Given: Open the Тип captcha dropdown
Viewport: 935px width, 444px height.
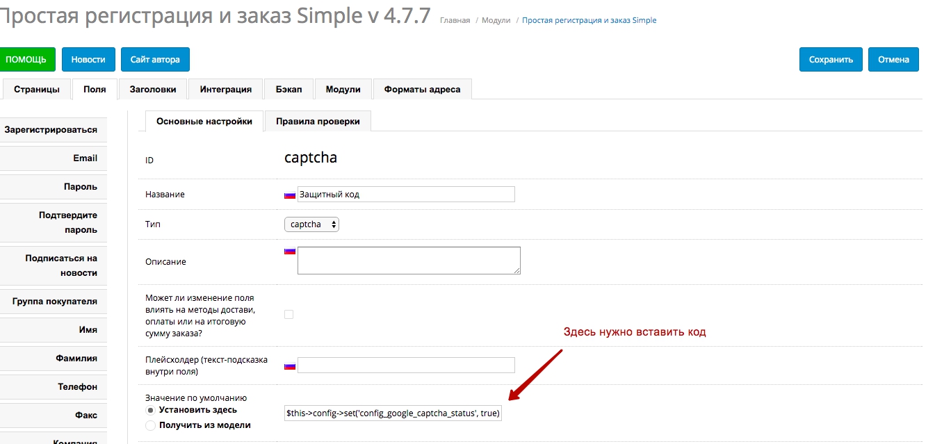Looking at the screenshot, I should (311, 224).
